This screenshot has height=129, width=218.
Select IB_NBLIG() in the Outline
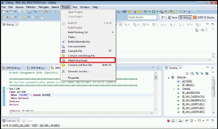188,85
